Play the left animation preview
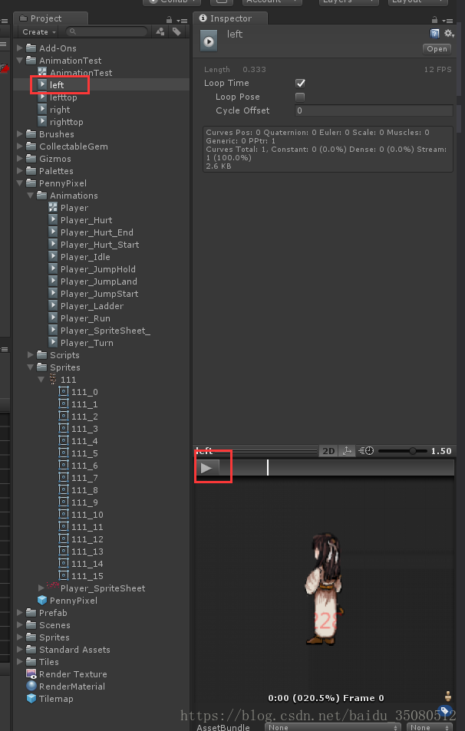Screen dimensions: 465x731 [206, 468]
